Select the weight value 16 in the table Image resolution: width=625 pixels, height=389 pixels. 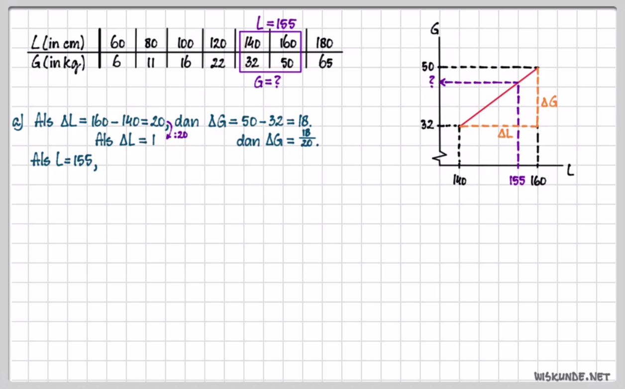pyautogui.click(x=185, y=64)
